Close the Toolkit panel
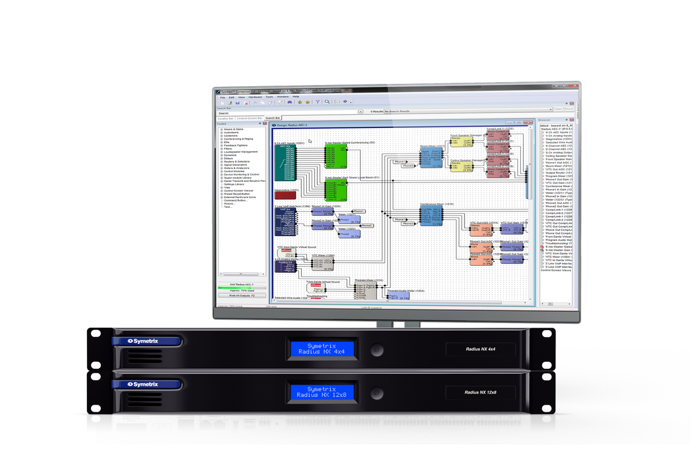Image resolution: width=695 pixels, height=469 pixels. click(265, 123)
